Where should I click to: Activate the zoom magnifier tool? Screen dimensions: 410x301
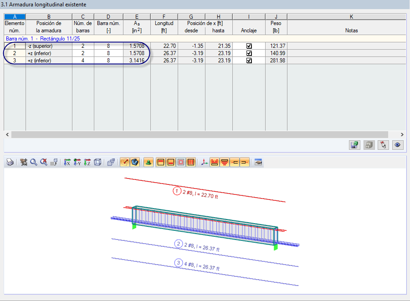click(33, 162)
